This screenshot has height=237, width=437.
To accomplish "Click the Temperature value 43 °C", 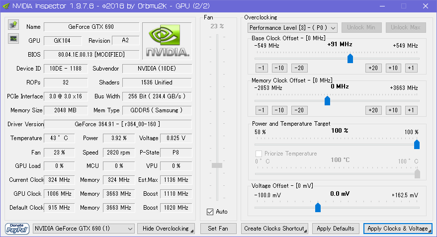I will 59,138.
